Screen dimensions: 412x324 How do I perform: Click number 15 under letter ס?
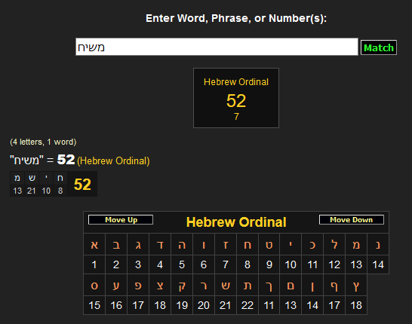pos(94,305)
